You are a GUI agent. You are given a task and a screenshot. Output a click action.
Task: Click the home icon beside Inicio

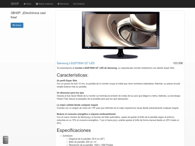tap(25, 4)
